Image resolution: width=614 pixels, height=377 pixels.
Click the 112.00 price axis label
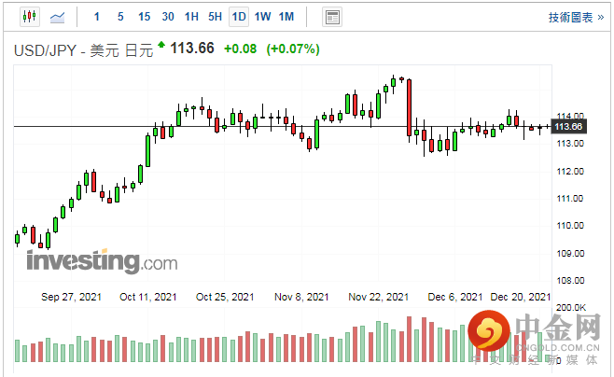570,171
